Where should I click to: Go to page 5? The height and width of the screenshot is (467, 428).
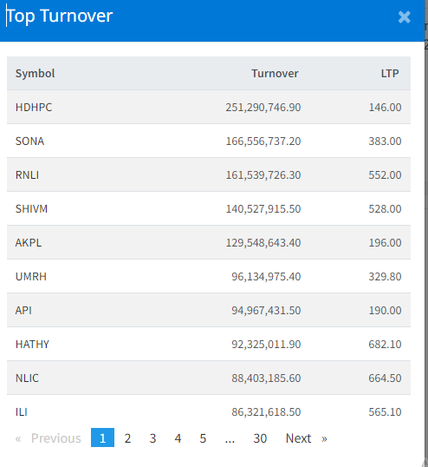point(203,438)
